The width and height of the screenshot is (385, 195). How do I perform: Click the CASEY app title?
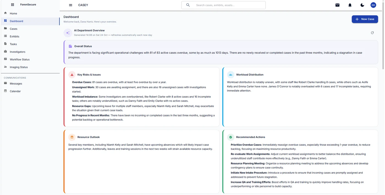pyautogui.click(x=83, y=5)
